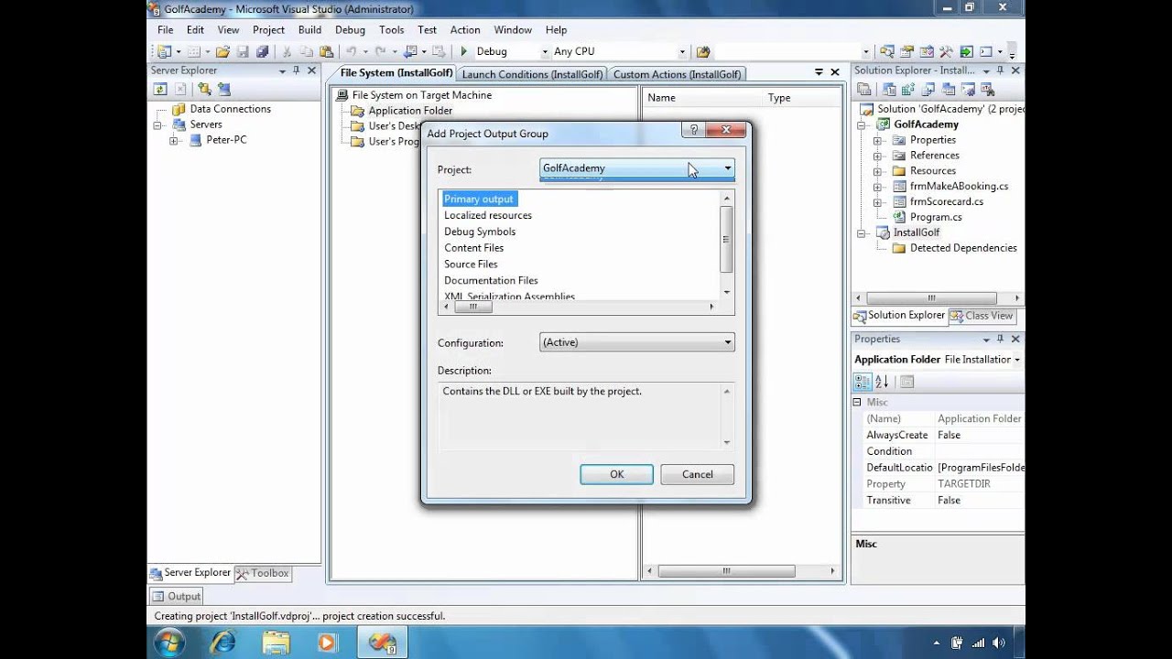Viewport: 1172px width, 659px height.
Task: Open the Configuration dropdown showing (Active)
Action: coord(636,342)
